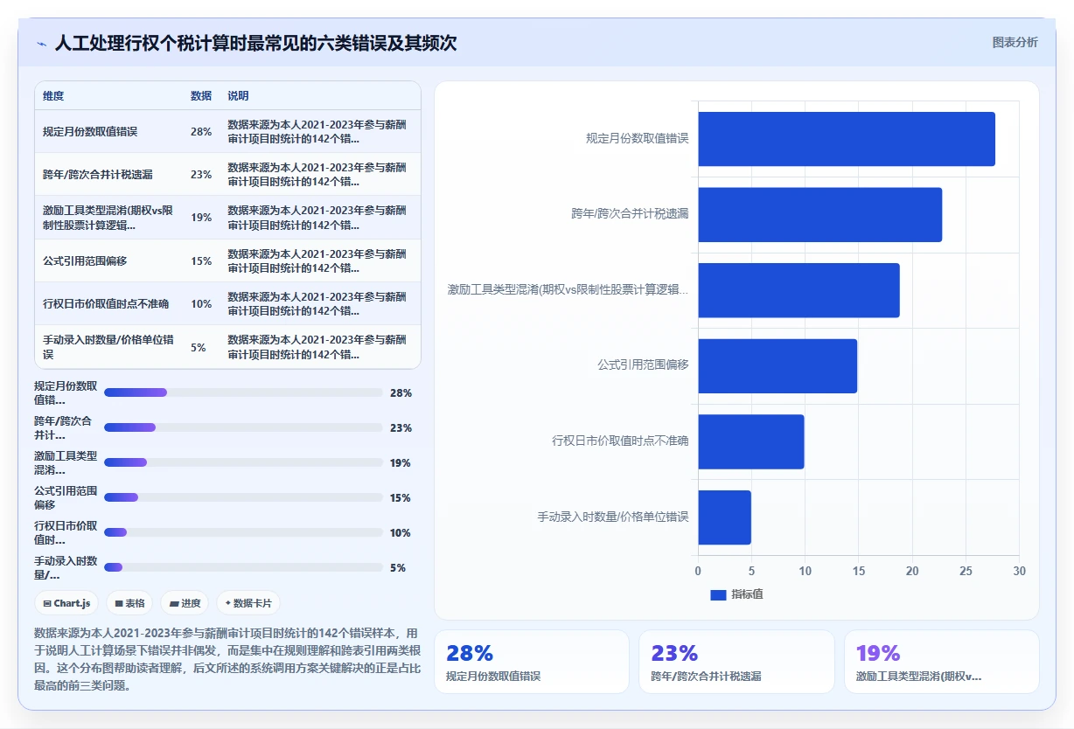Click the 规定月份数取值错误 progress bar
Viewport: 1074px width, 729px height.
(243, 392)
